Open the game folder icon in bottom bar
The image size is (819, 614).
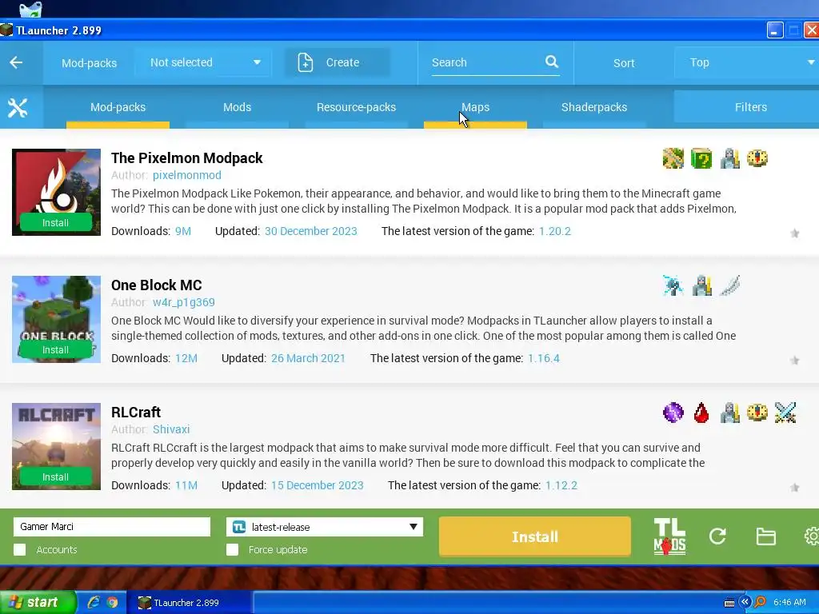click(x=765, y=536)
